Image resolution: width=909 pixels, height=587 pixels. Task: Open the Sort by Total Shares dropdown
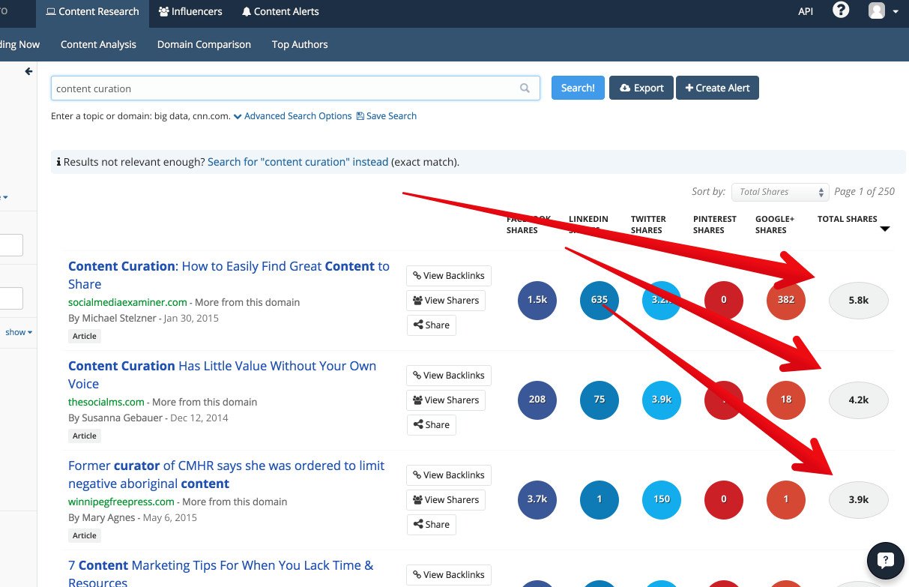point(780,192)
